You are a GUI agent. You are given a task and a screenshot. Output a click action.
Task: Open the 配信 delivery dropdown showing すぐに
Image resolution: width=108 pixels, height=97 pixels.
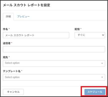tap(90, 35)
